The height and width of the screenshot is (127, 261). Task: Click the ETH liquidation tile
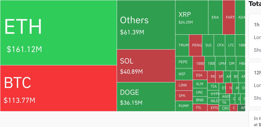58,33
